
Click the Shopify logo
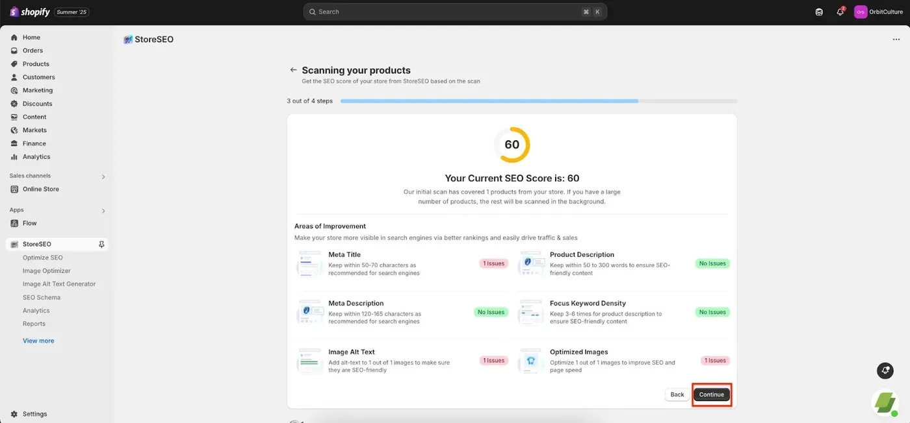tap(29, 12)
